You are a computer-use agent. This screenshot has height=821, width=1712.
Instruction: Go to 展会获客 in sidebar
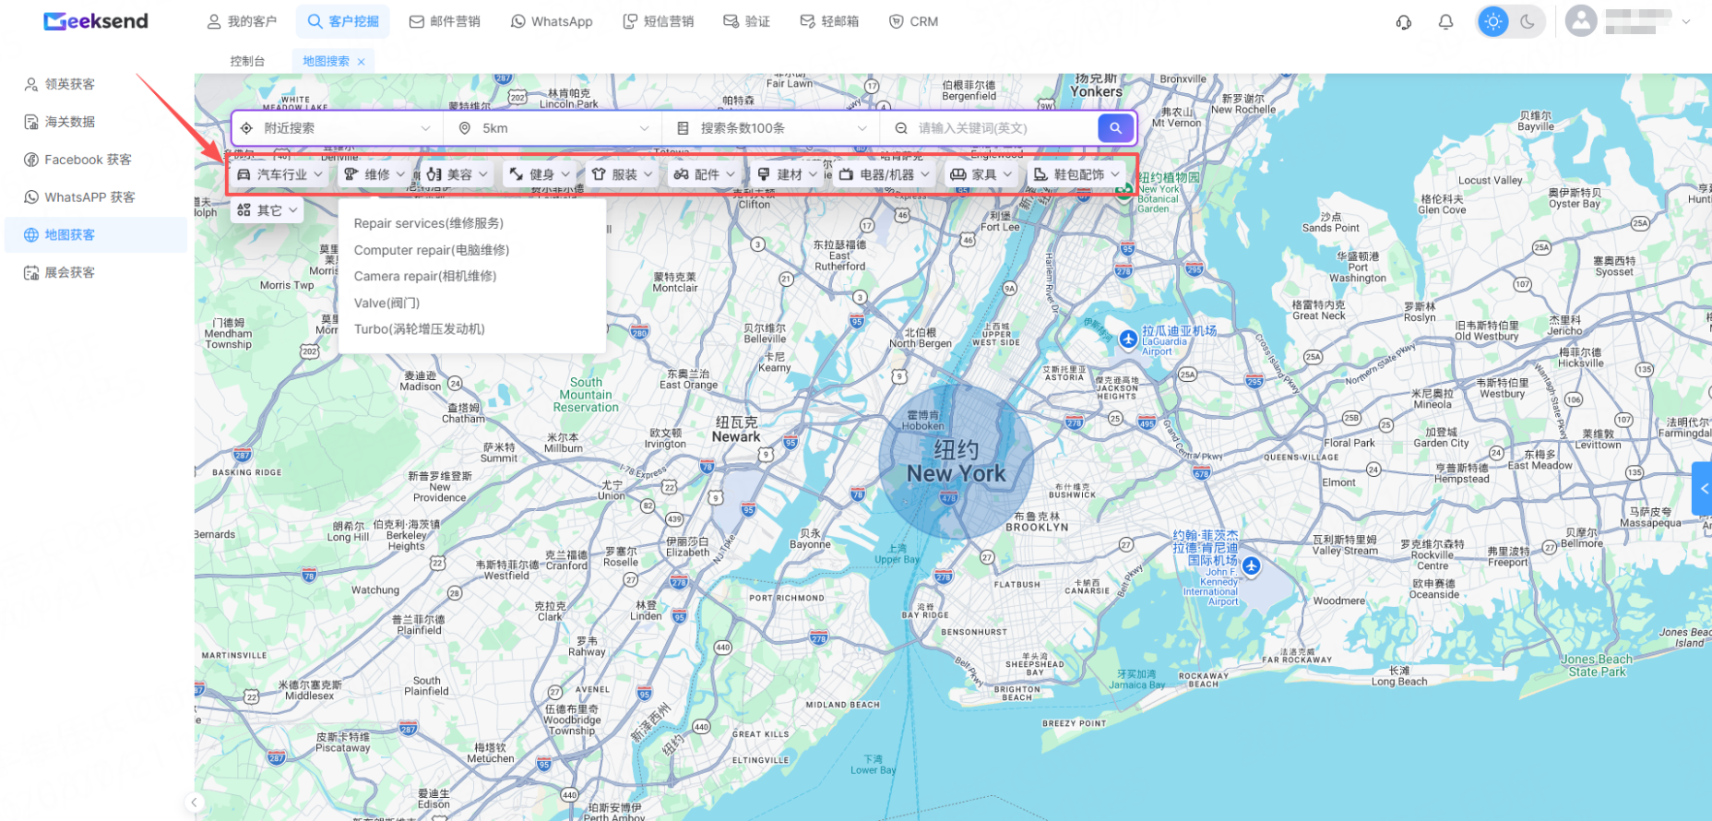pos(96,273)
